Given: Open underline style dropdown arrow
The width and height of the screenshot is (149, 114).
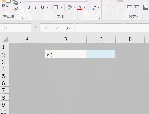Looking at the screenshot, I should tap(48, 7).
